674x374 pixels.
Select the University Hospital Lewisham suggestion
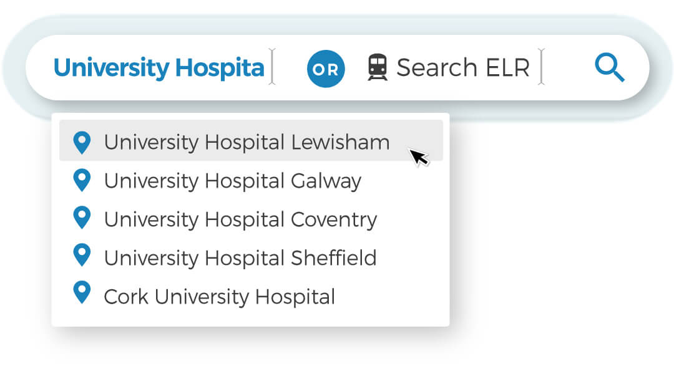point(247,142)
